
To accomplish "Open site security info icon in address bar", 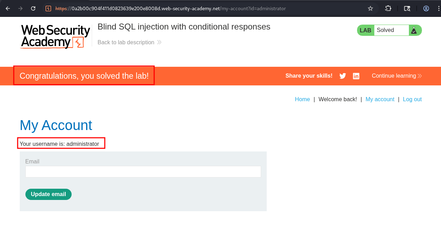I will [49, 8].
